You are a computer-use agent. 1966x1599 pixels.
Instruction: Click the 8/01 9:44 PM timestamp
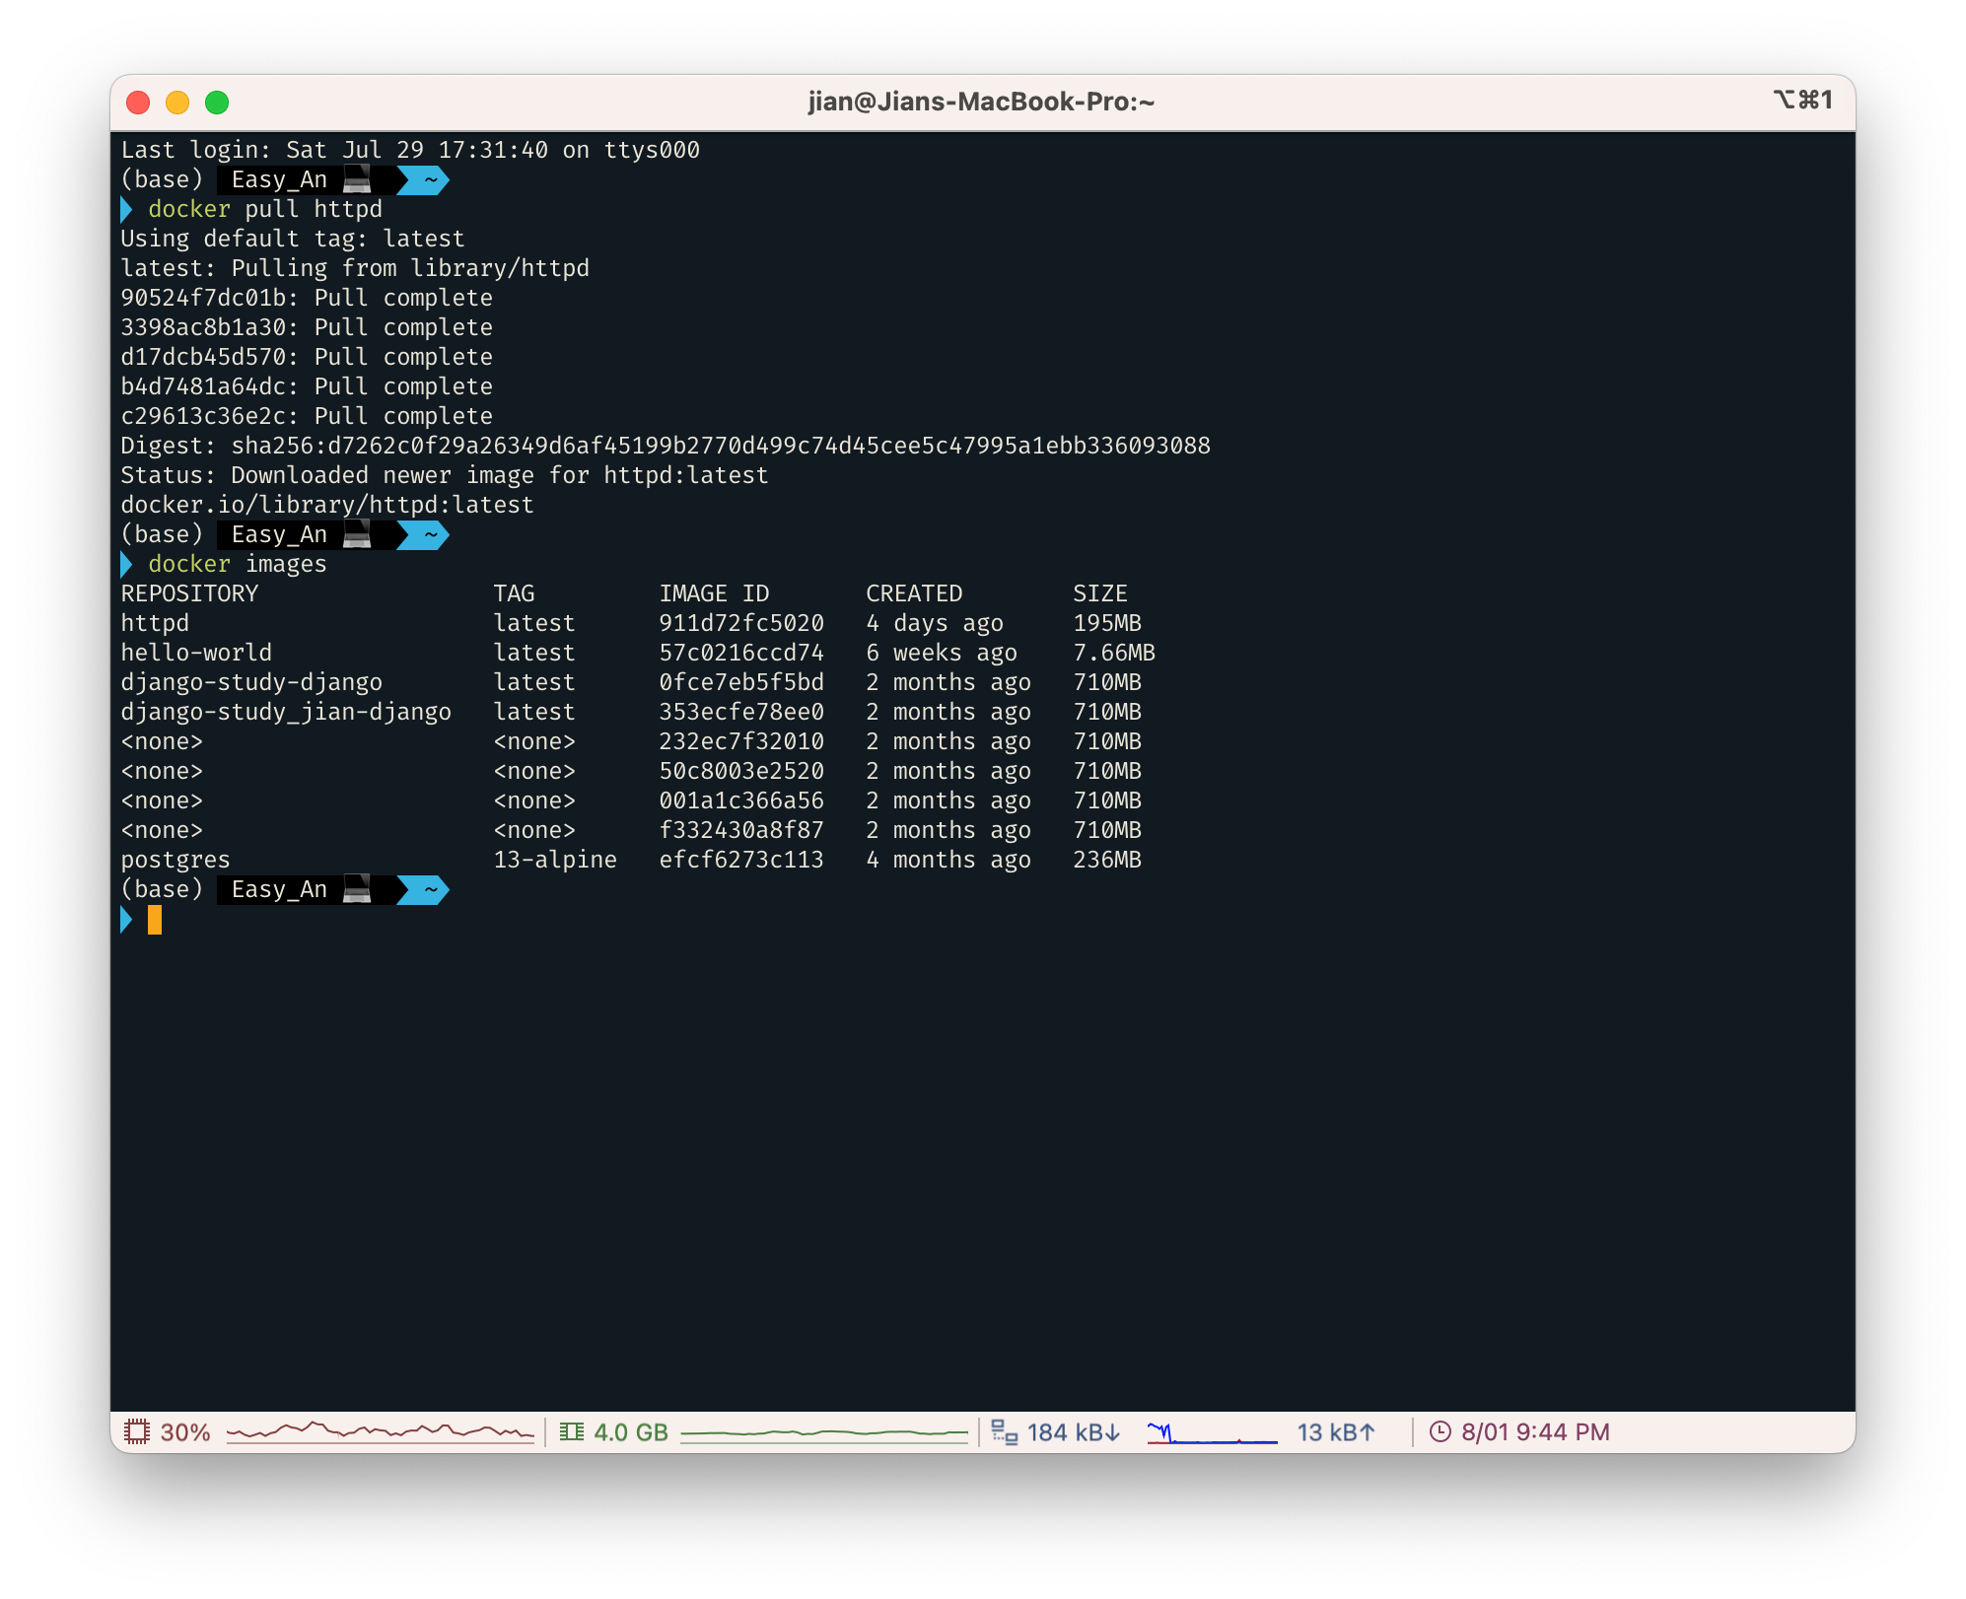coord(1535,1431)
